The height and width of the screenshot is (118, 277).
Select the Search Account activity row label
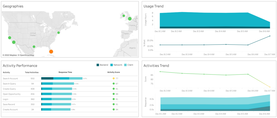[x=10, y=79]
